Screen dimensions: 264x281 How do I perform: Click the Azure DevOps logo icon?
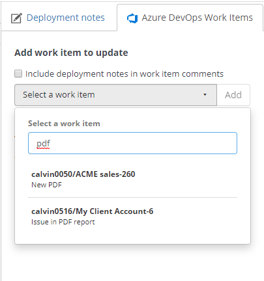point(132,18)
